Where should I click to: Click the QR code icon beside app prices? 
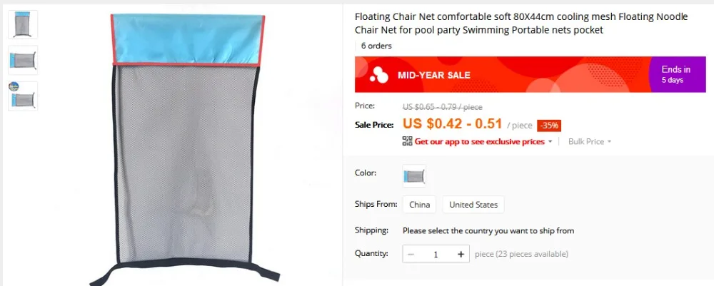tap(407, 141)
